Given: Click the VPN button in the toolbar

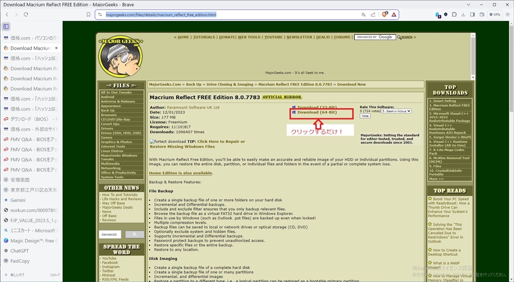Looking at the screenshot, I should pyautogui.click(x=495, y=15).
